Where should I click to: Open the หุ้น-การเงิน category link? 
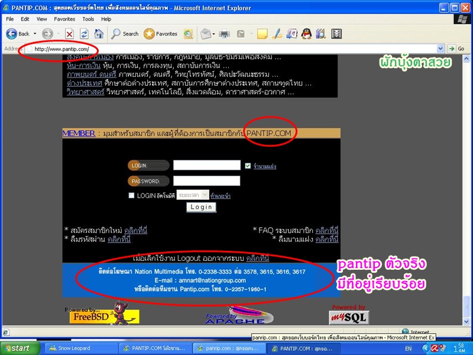83,66
